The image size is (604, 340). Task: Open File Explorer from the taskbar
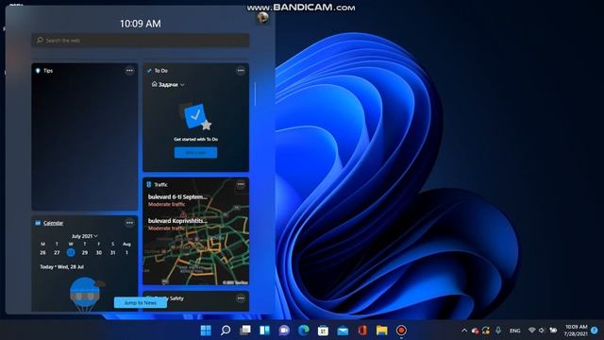381,331
